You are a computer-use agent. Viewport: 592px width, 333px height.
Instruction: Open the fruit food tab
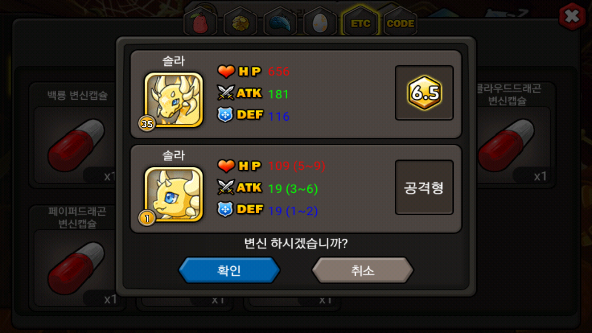(x=200, y=22)
